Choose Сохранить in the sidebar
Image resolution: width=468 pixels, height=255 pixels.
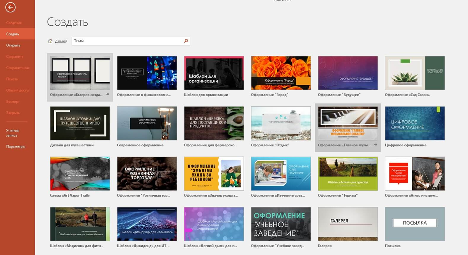pos(15,56)
